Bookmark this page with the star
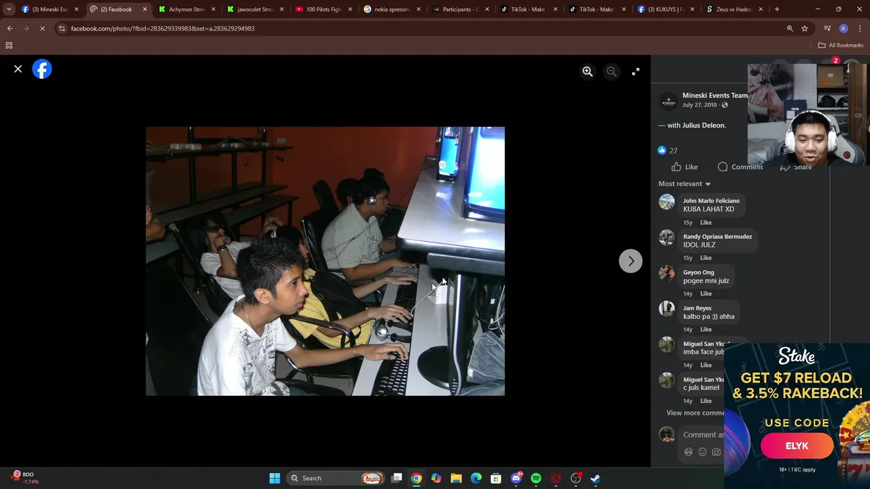Screen dimensions: 870x489 pyautogui.click(x=805, y=29)
